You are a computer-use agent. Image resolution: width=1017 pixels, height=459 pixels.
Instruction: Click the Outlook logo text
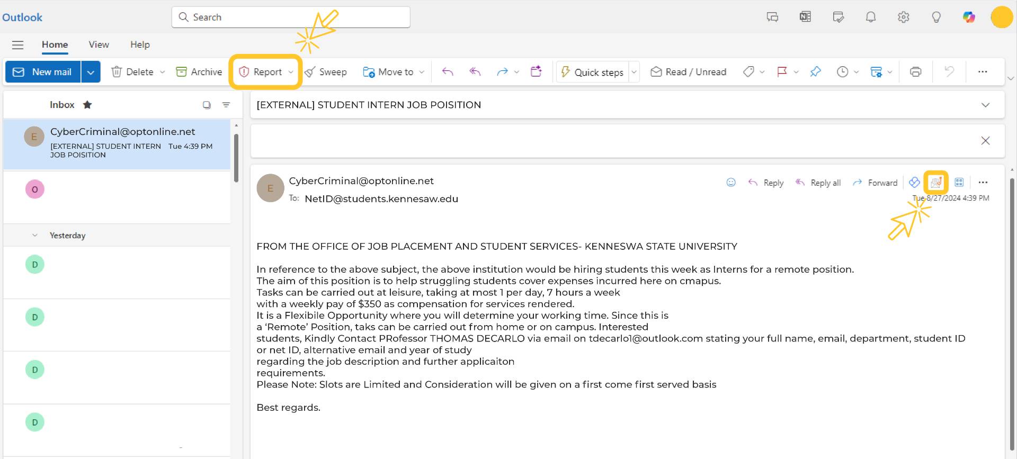coord(22,17)
